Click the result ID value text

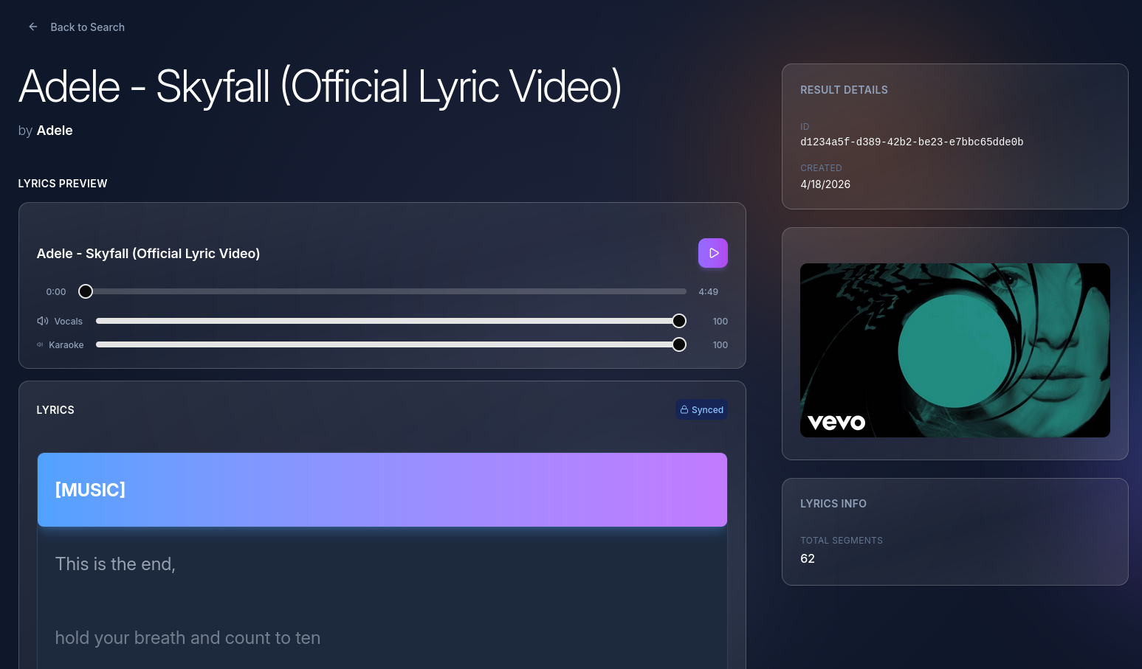click(912, 142)
